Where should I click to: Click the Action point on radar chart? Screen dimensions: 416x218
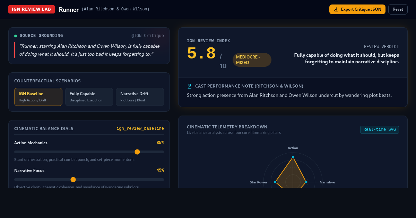(x=293, y=157)
